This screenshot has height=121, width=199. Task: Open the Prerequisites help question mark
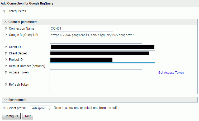tap(4, 11)
